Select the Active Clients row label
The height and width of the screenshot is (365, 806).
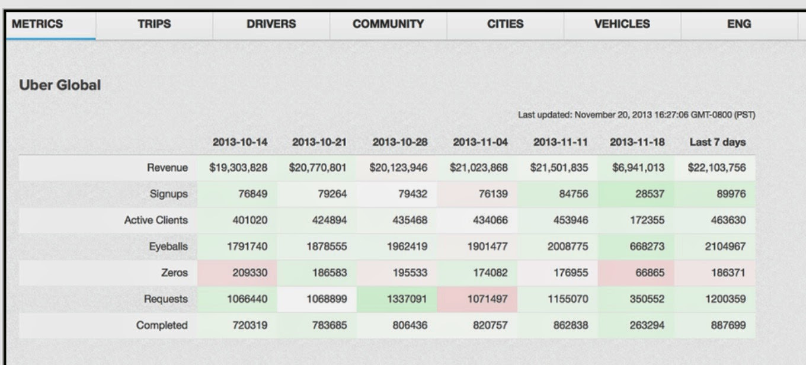click(x=156, y=220)
